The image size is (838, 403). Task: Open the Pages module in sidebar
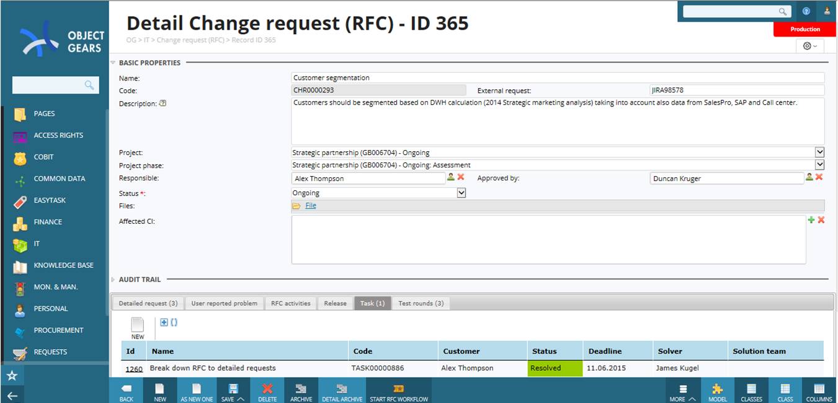(x=44, y=114)
